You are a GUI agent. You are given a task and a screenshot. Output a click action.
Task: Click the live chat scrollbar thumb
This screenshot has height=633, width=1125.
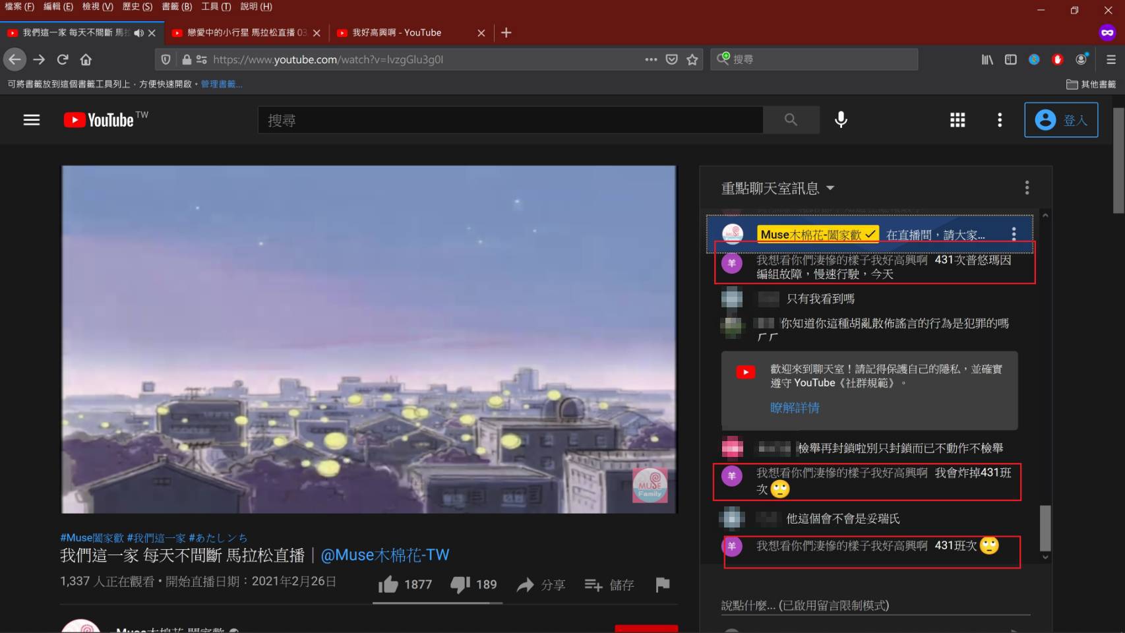[1045, 527]
